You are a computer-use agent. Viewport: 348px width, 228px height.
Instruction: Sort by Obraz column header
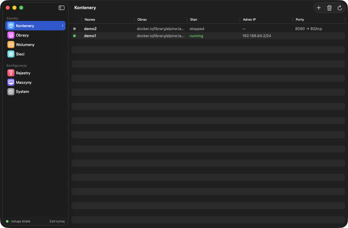click(142, 19)
